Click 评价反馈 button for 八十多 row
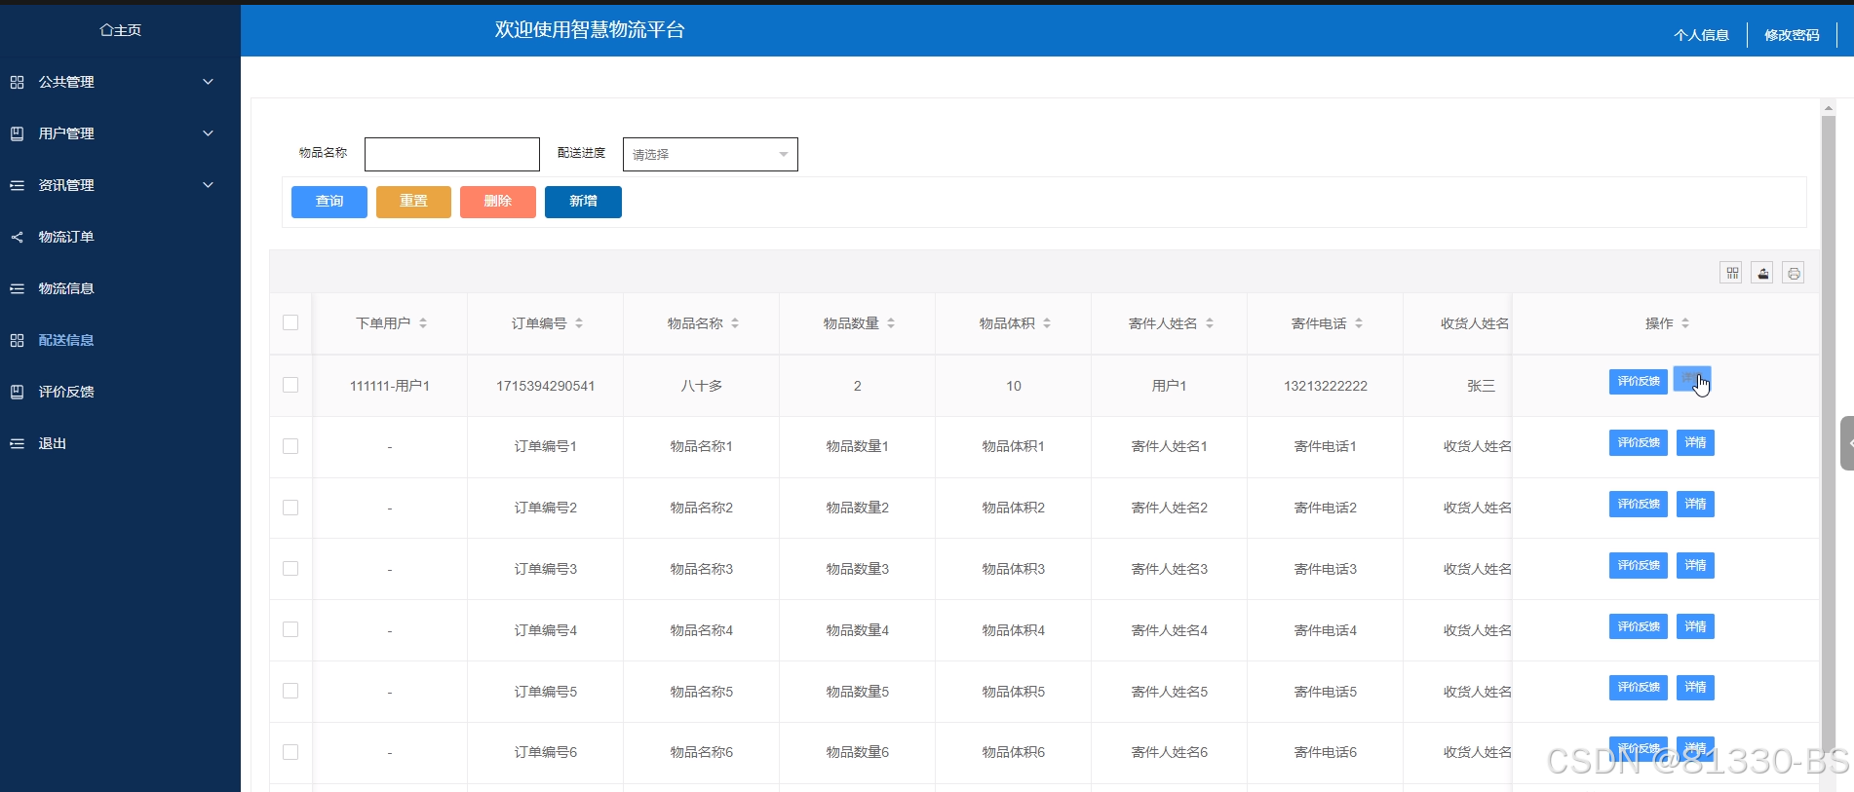Viewport: 1854px width, 792px height. [x=1639, y=382]
